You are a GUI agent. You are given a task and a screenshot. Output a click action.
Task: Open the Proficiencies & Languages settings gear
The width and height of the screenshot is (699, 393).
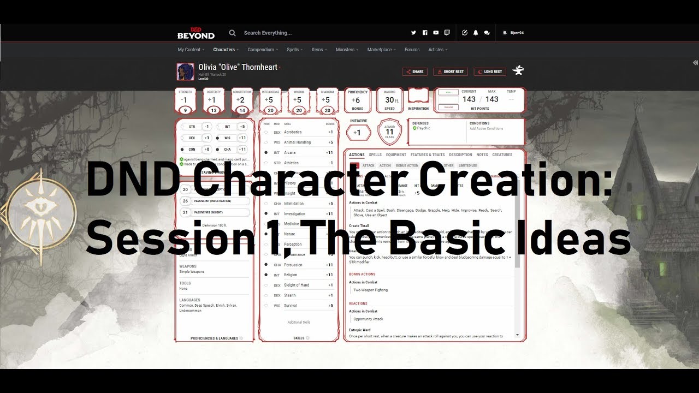click(x=241, y=338)
